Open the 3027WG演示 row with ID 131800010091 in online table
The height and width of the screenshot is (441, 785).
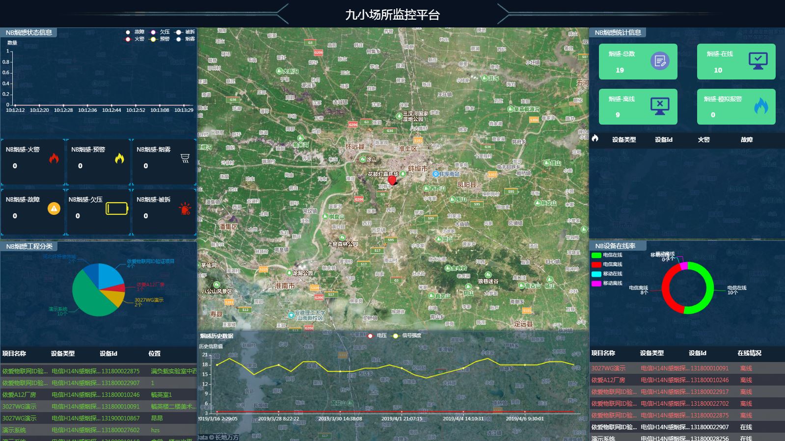686,368
